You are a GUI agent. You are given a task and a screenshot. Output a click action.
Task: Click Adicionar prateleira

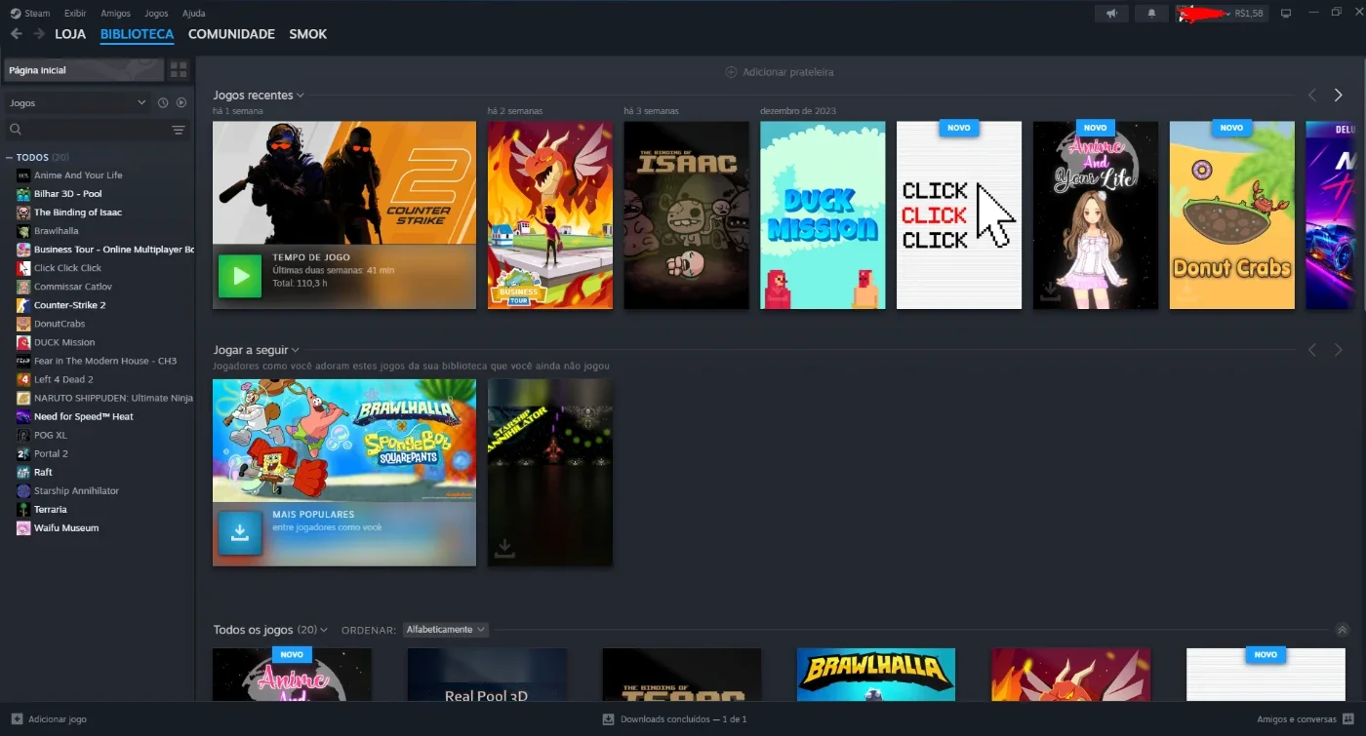tap(780, 72)
